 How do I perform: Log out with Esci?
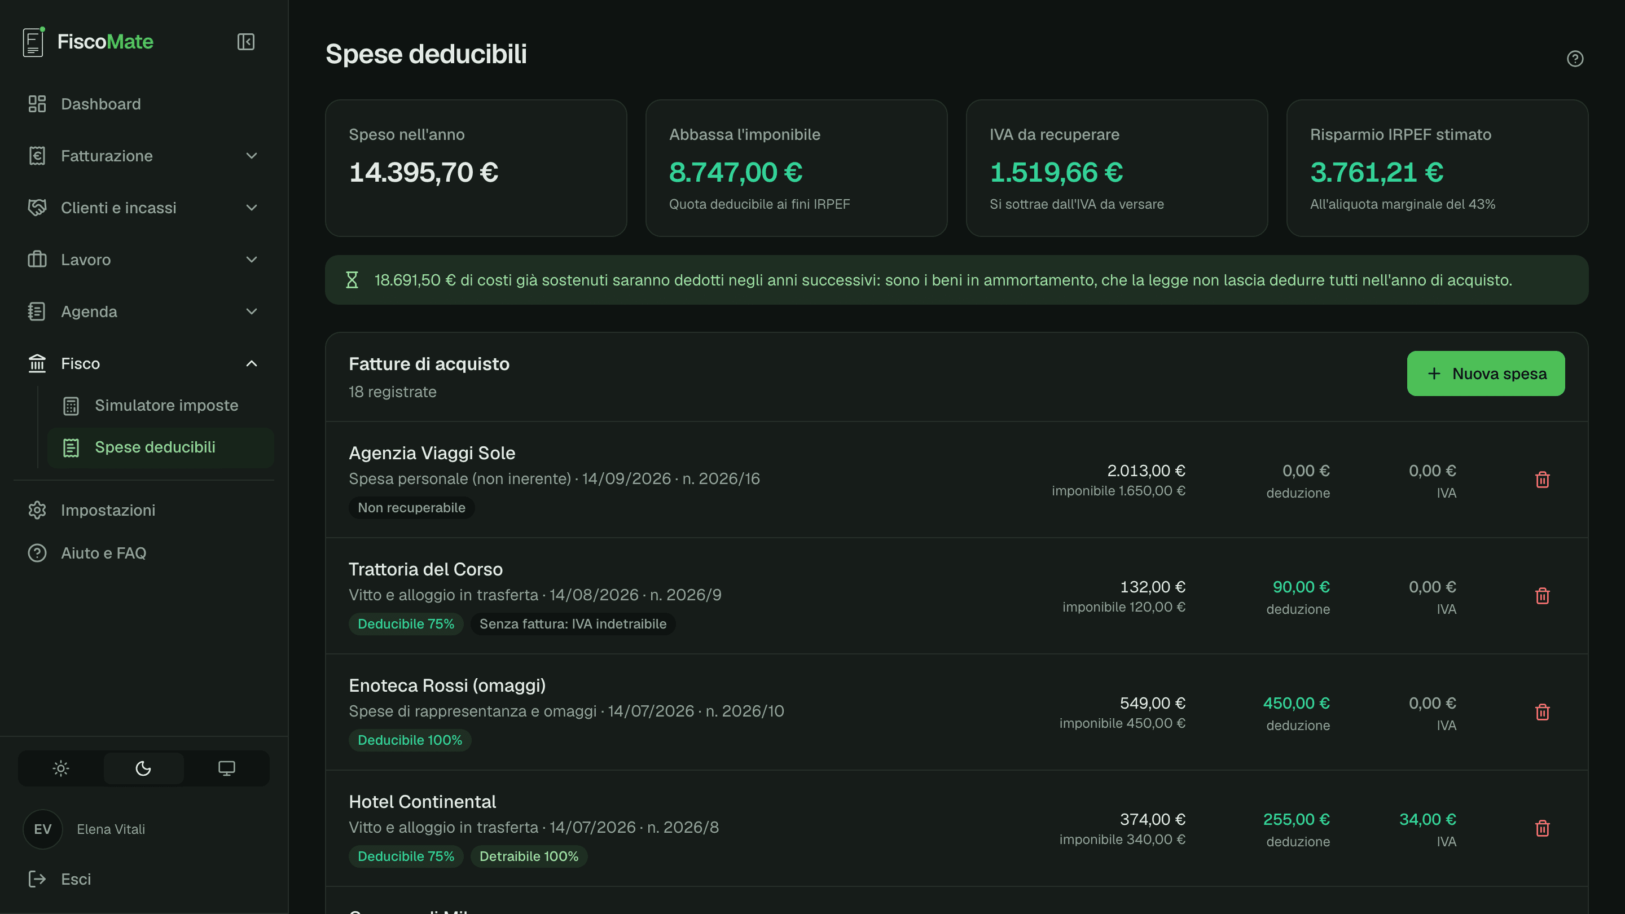pyautogui.click(x=144, y=878)
